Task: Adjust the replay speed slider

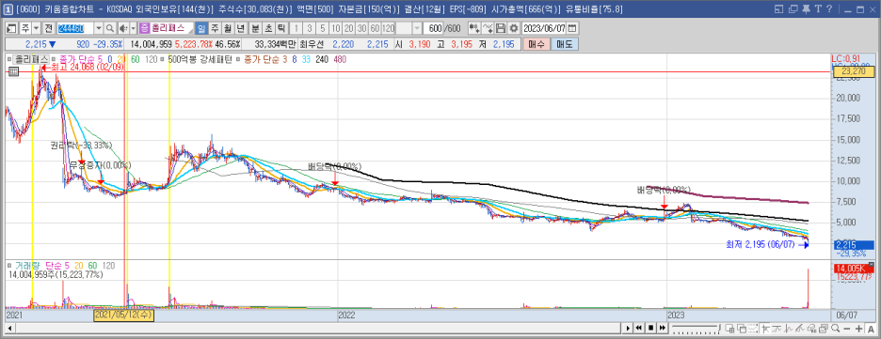Action: (697, 328)
